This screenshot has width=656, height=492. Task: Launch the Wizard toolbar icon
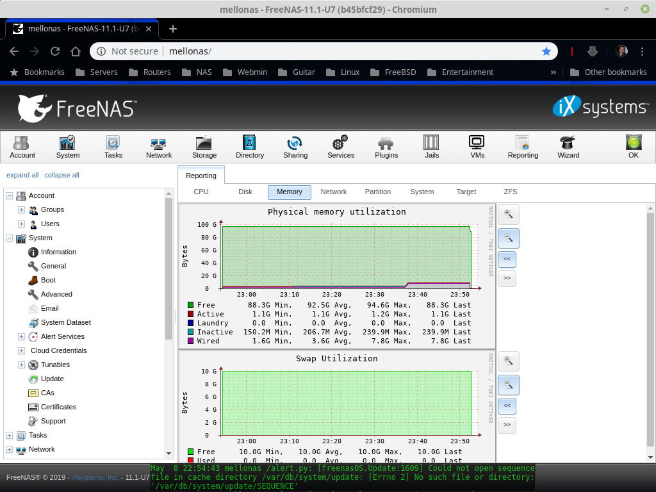[x=568, y=147]
